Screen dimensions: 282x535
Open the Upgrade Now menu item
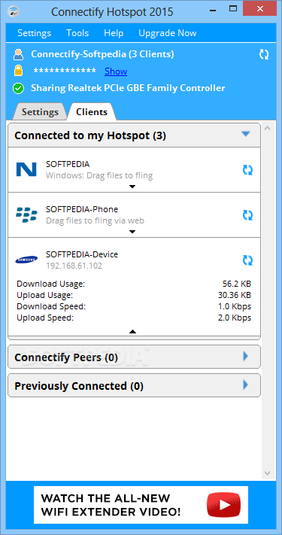(x=168, y=33)
